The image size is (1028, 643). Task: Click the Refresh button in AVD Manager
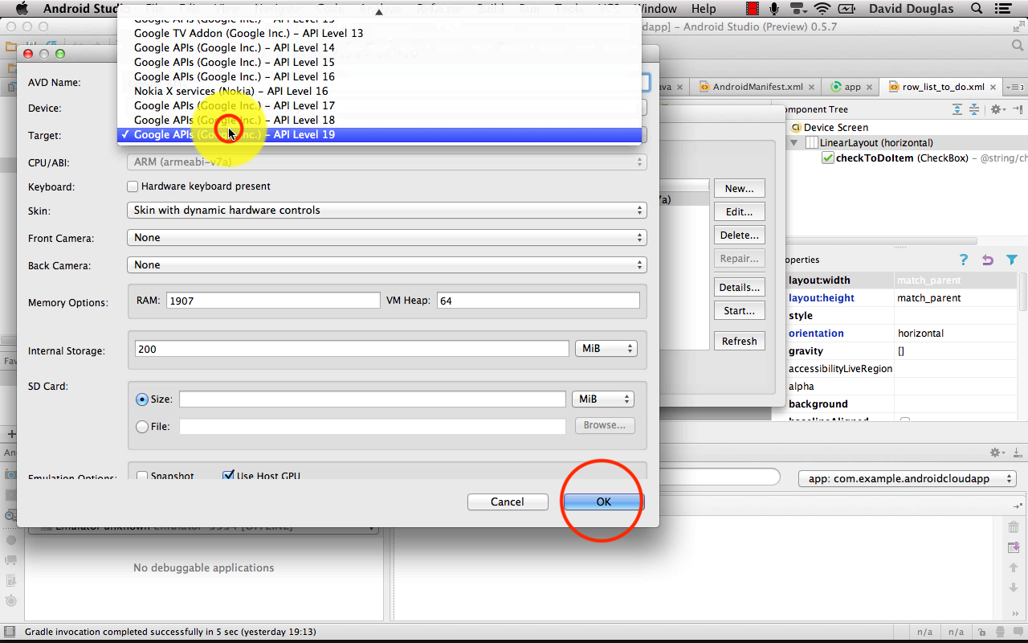point(739,342)
